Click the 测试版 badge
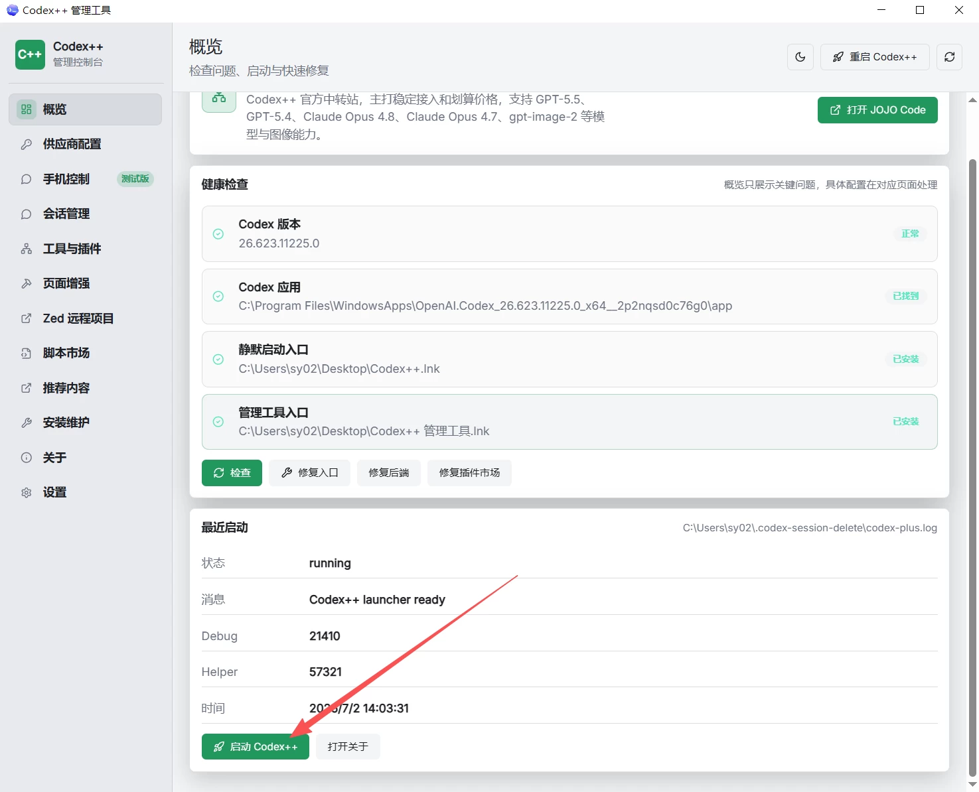Image resolution: width=979 pixels, height=792 pixels. (135, 179)
